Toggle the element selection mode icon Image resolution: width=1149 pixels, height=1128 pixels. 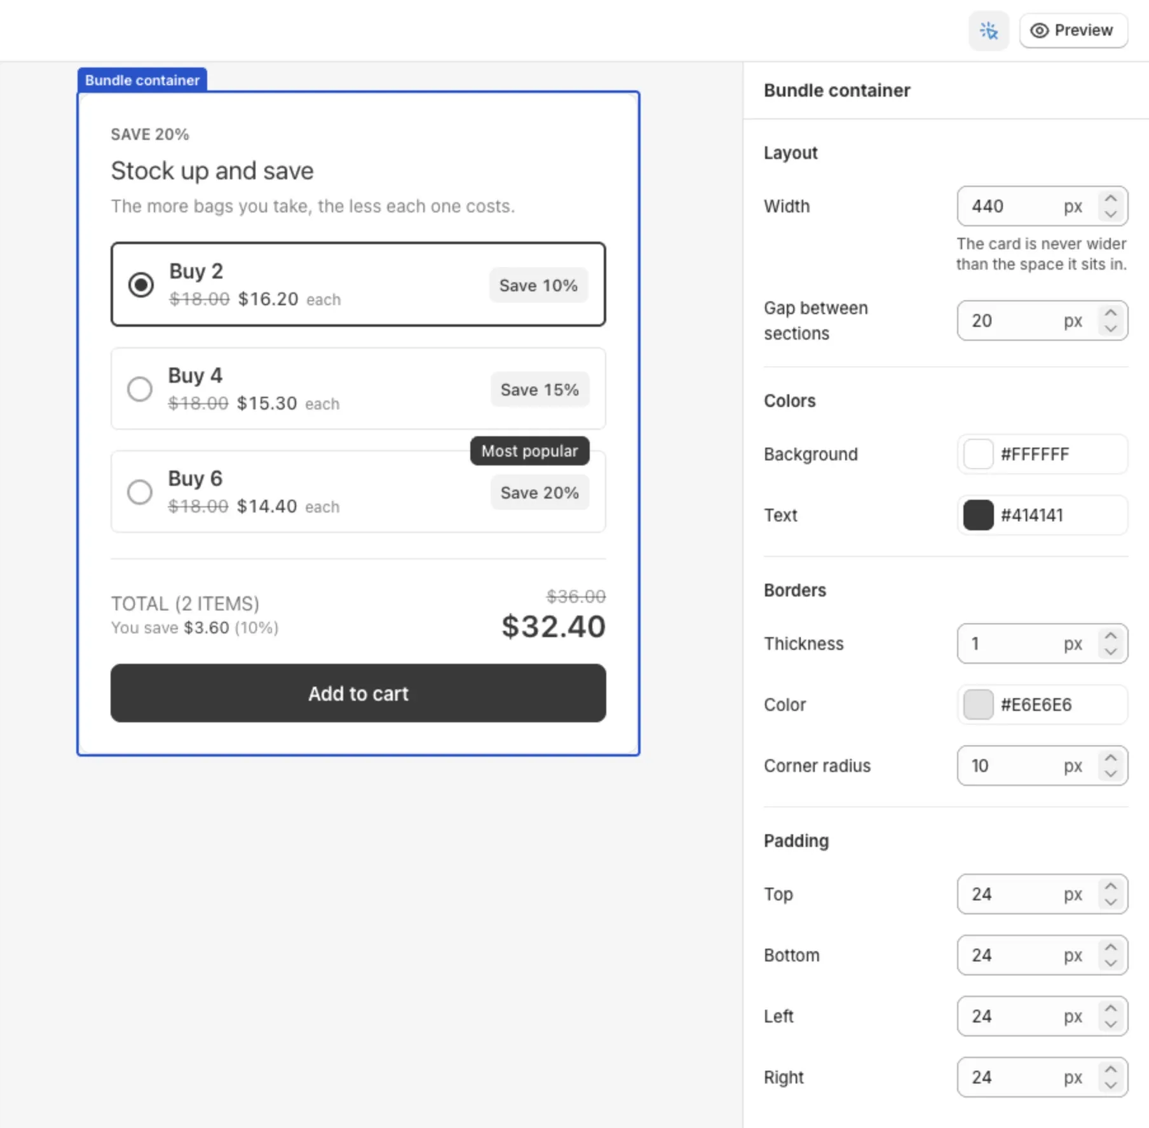coord(988,31)
